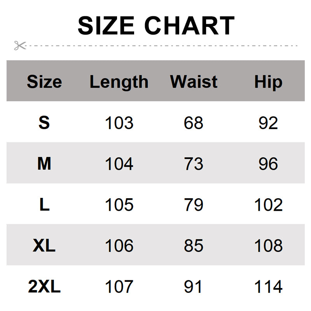Choose the 2XL size row label

point(44,287)
